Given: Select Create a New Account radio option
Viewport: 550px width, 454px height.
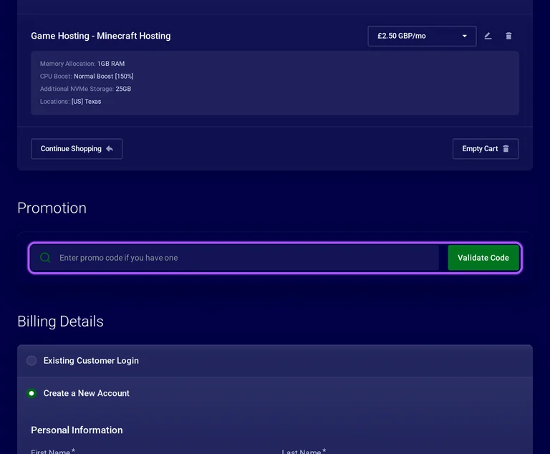Looking at the screenshot, I should pos(32,393).
